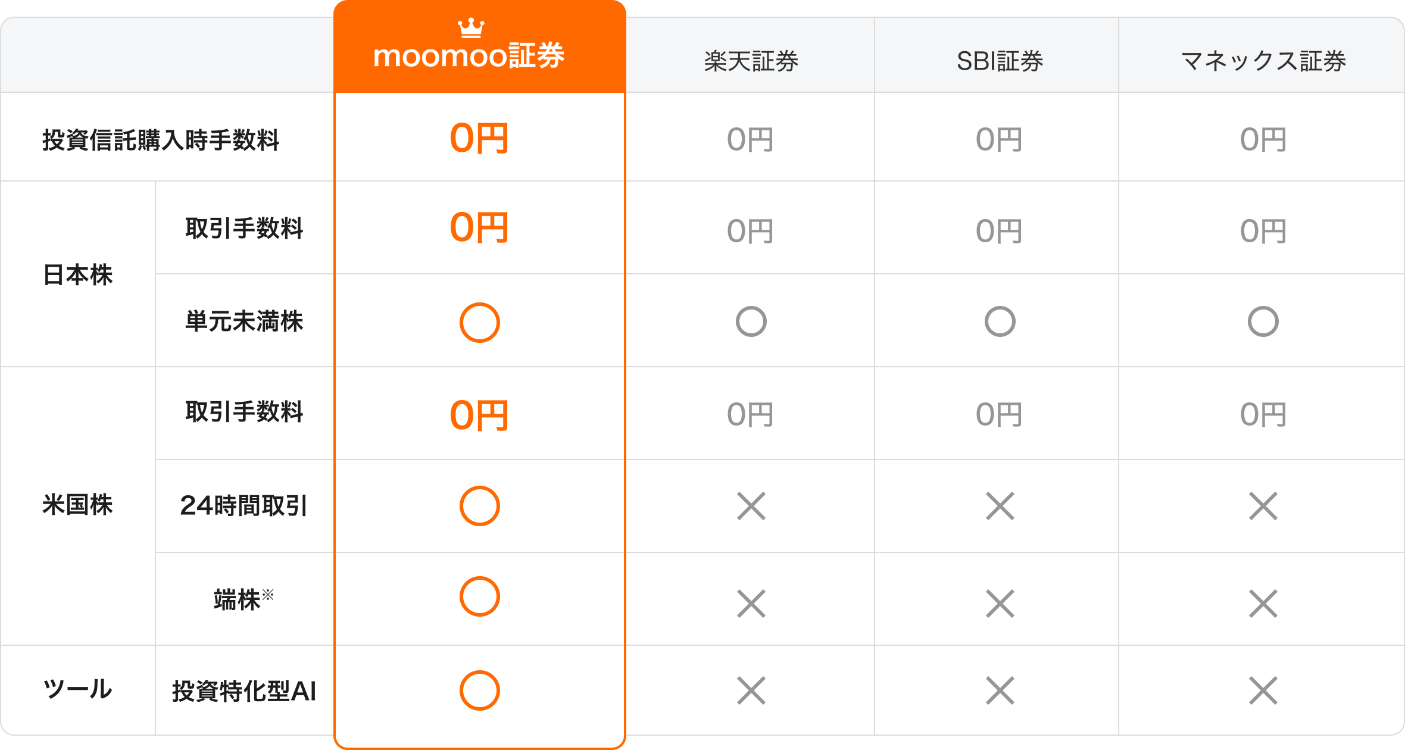Screen dimensions: 1405x750
Task: Click moomoo's orange circle in 端株 row
Action: pos(479,596)
